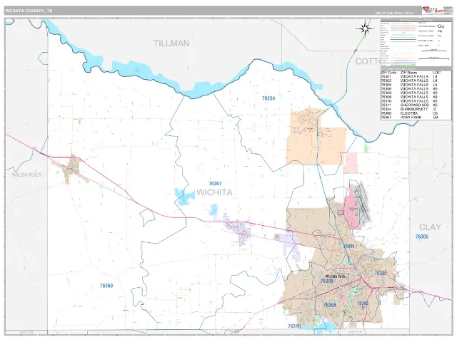
Task: Select the 76308 row in the ZIP index table
Action: pyautogui.click(x=416, y=93)
